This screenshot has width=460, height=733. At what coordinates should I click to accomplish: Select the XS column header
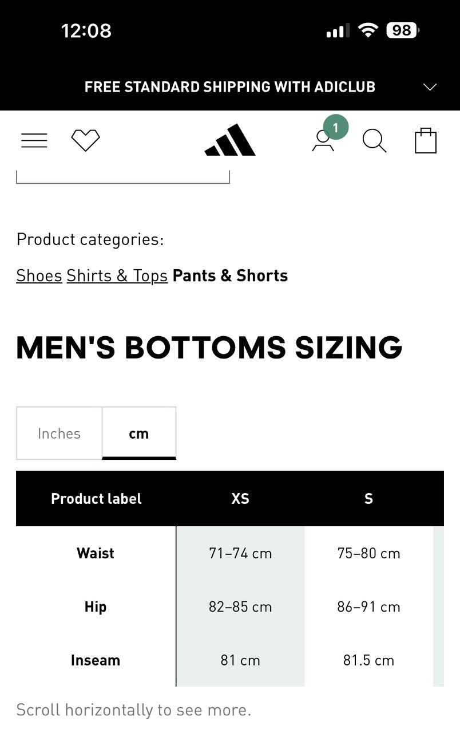(x=240, y=499)
